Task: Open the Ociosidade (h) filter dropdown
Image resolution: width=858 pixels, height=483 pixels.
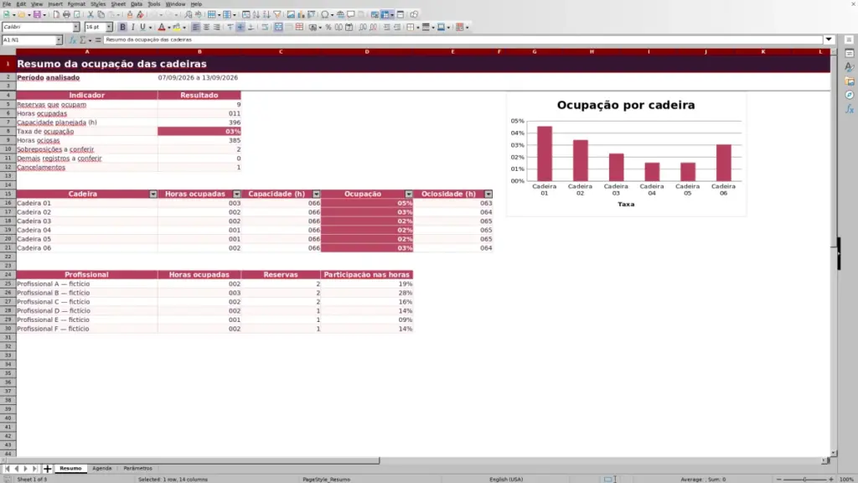Action: tap(488, 194)
